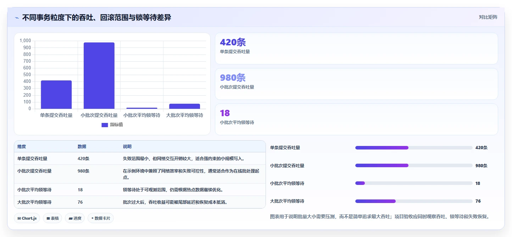Image resolution: width=512 pixels, height=237 pixels.
Task: Click the 18 stat card value
Action: [225, 113]
